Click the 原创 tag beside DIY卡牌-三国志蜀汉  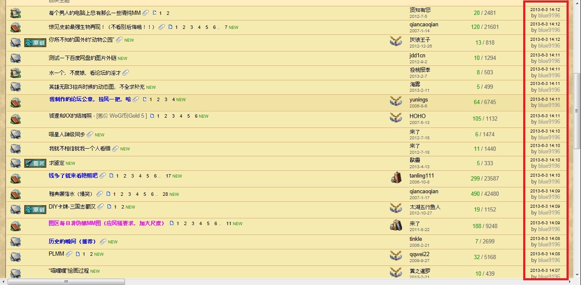pyautogui.click(x=35, y=209)
